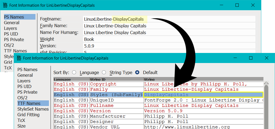275x129 pixels.
Task: Select the Language sort radio button
Action: 74,72
